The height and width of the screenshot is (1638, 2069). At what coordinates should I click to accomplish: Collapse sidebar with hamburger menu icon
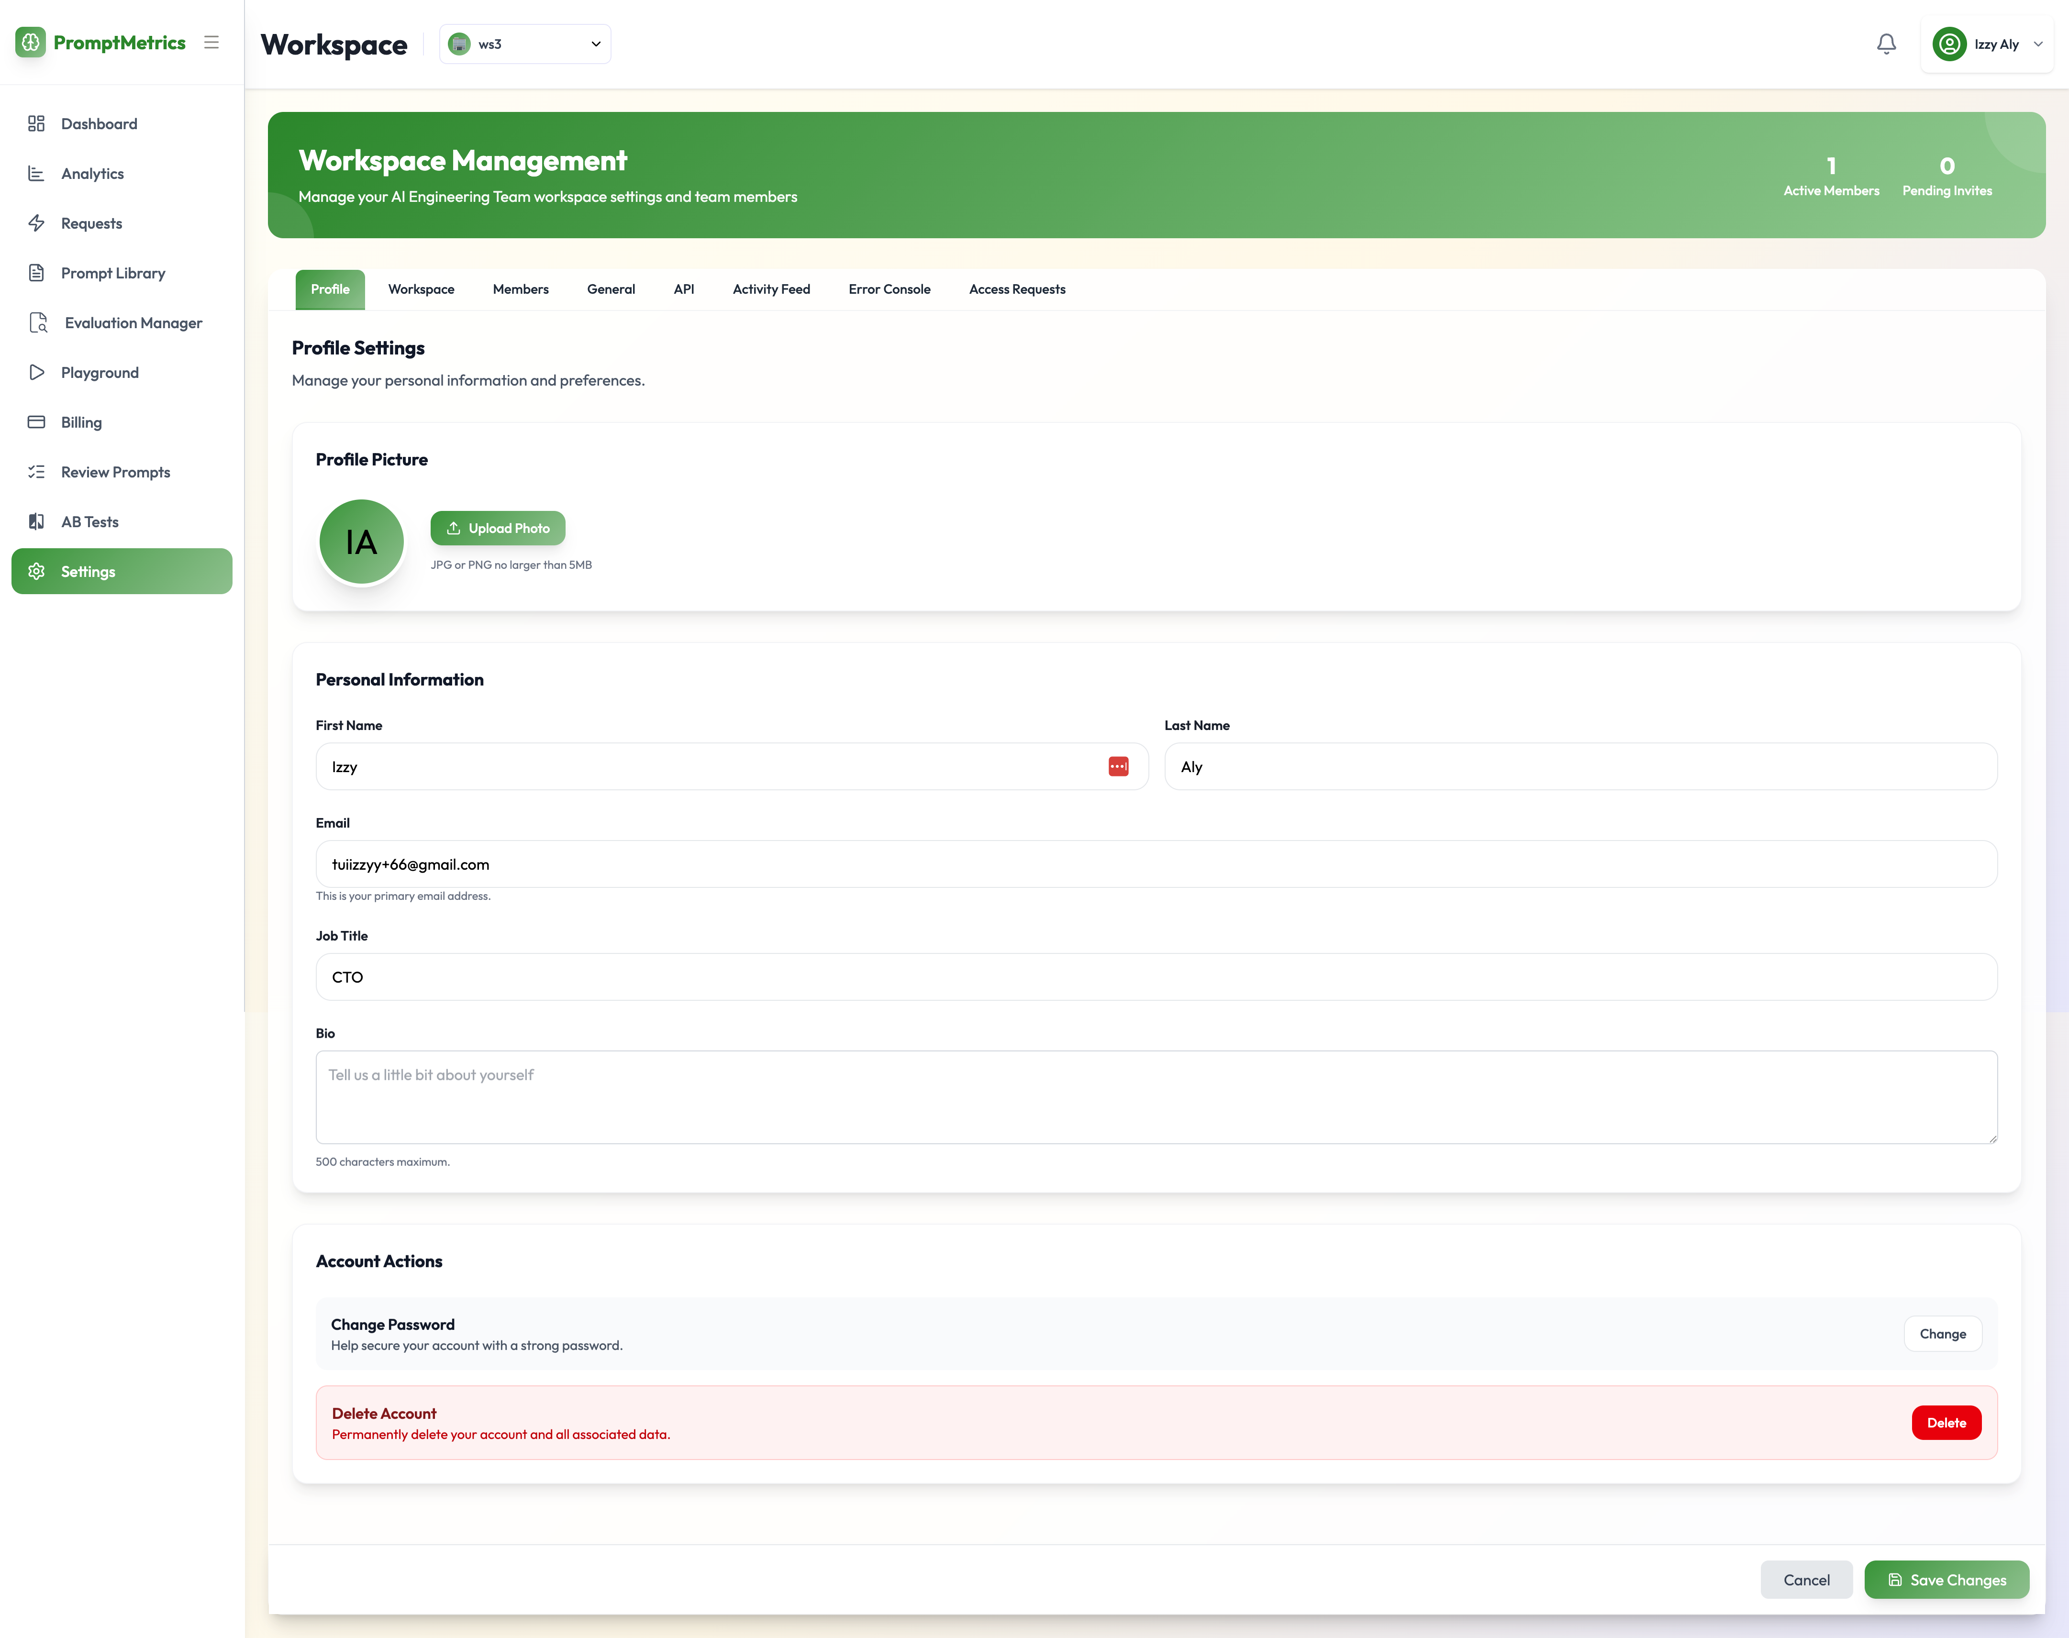pos(212,42)
